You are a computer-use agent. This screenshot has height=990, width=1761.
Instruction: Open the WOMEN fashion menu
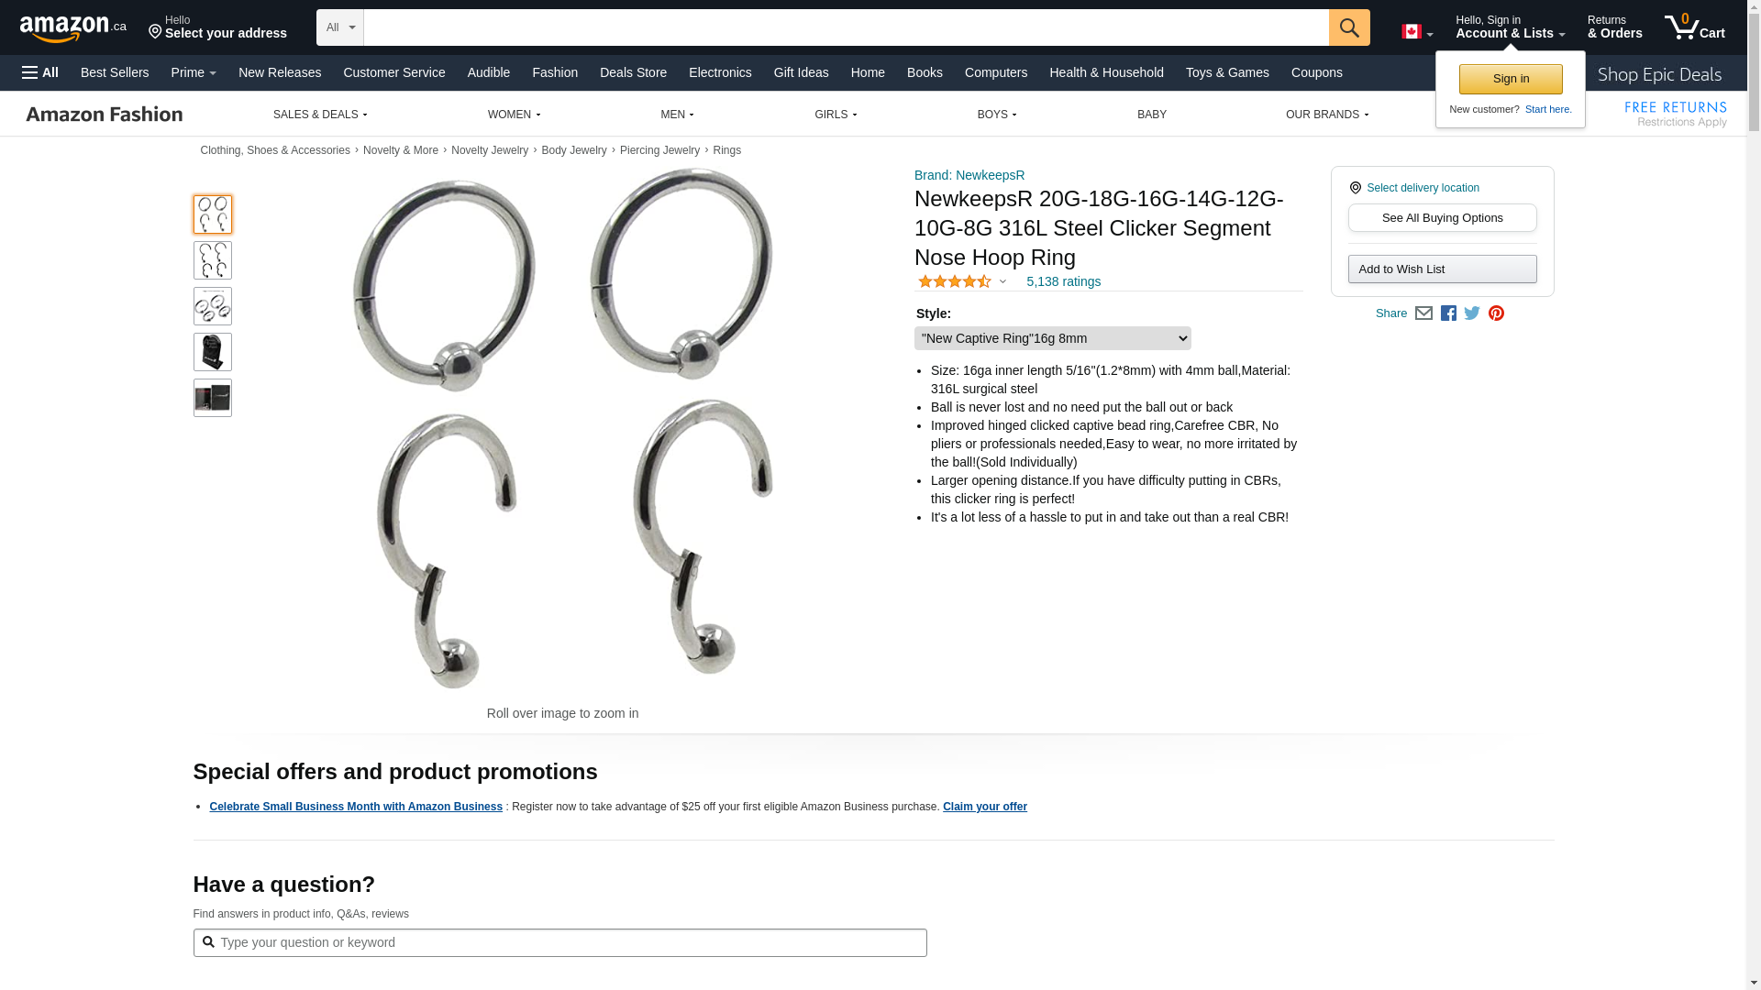tap(514, 115)
